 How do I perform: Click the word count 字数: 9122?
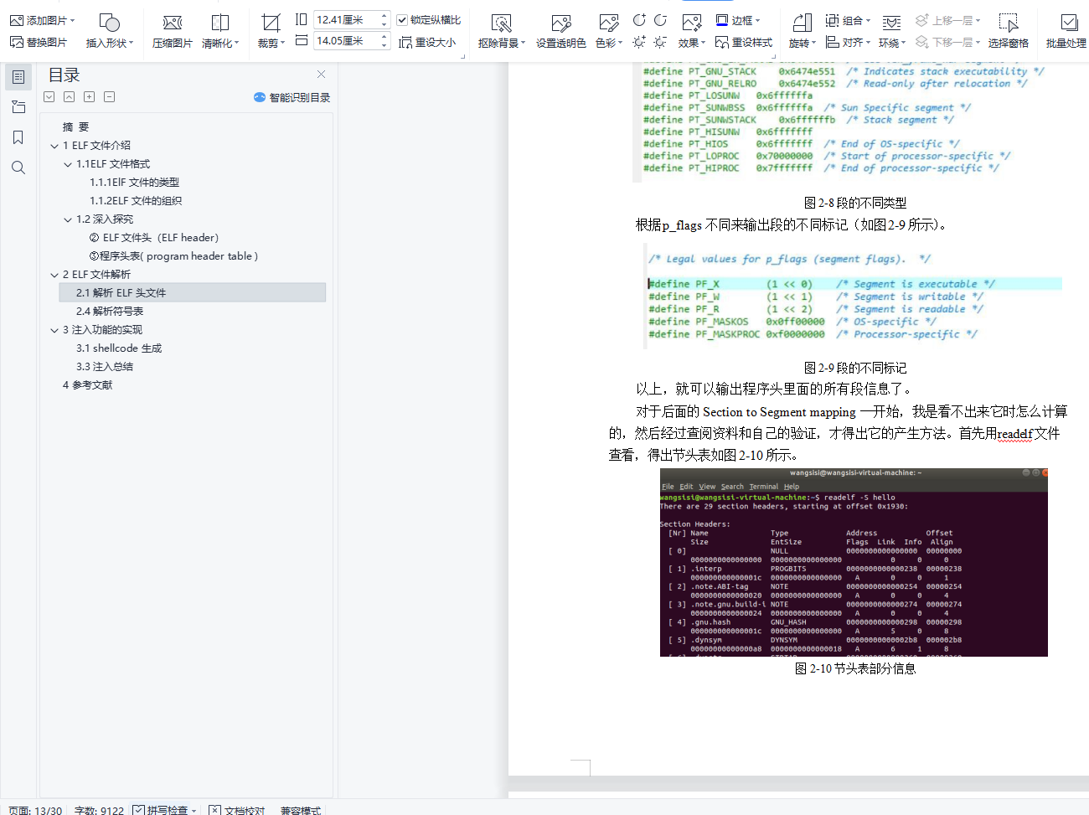tap(99, 810)
